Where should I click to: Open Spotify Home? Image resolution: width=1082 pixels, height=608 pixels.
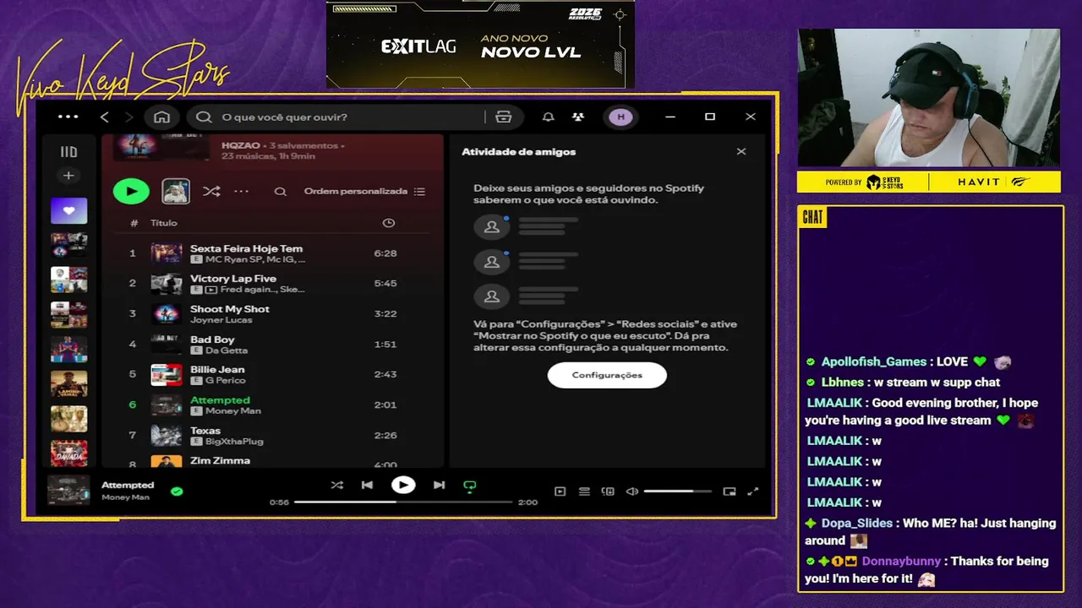[162, 117]
